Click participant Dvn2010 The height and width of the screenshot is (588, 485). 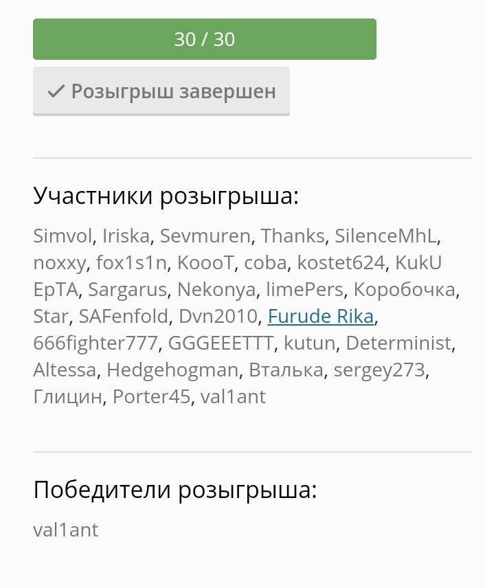pyautogui.click(x=218, y=316)
